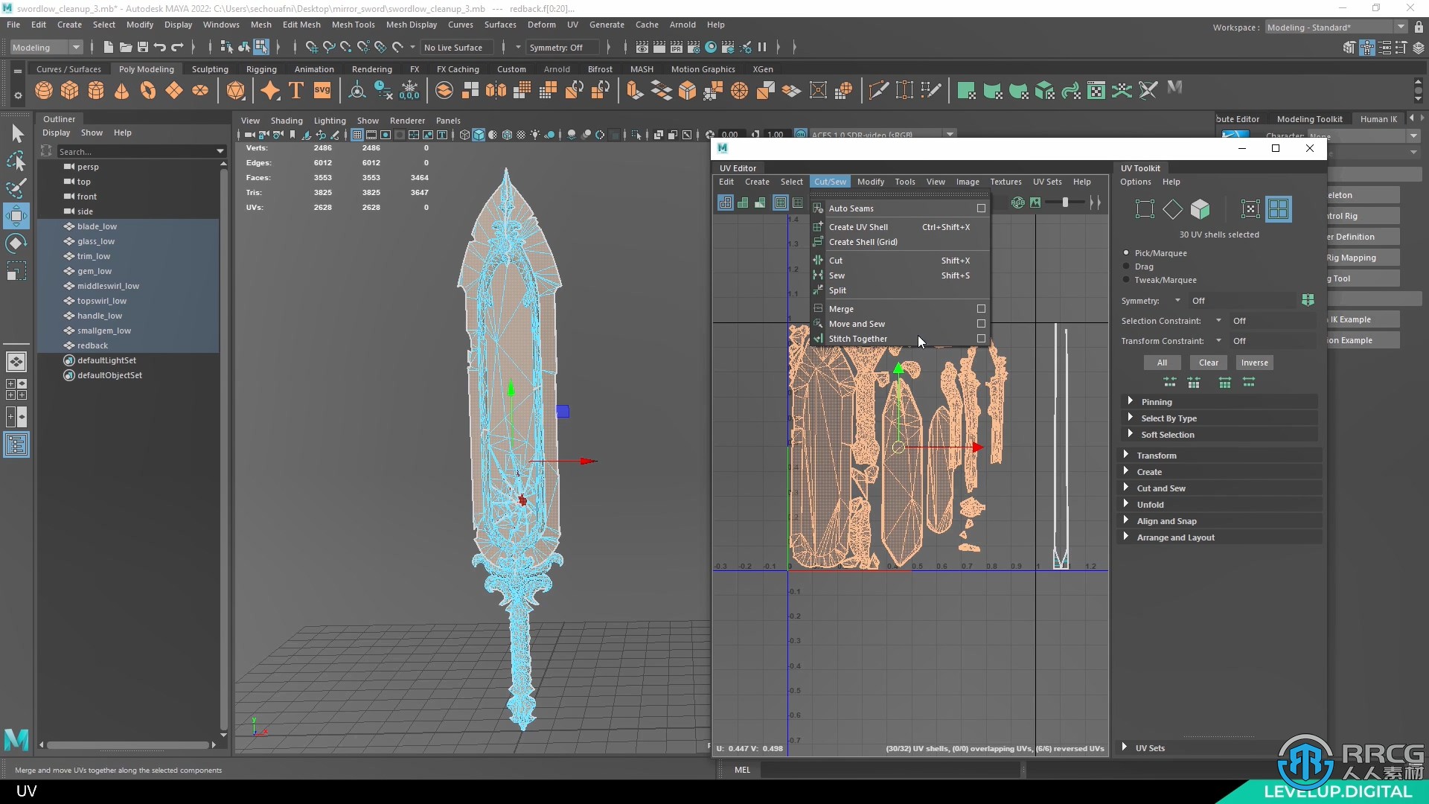This screenshot has width=1429, height=804.
Task: Select the Symmetry toggle icon in UV Toolkit
Action: click(1308, 301)
